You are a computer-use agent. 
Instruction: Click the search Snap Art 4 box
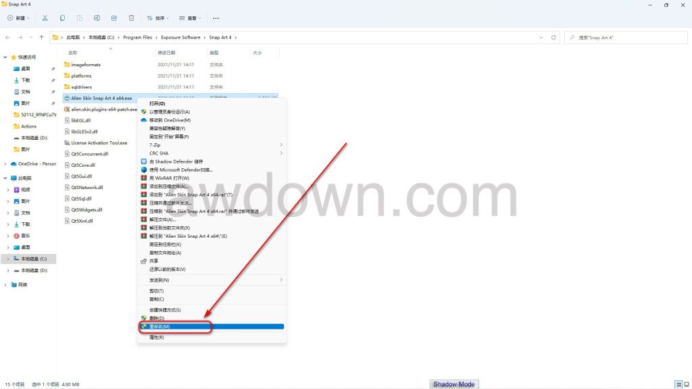coord(625,37)
